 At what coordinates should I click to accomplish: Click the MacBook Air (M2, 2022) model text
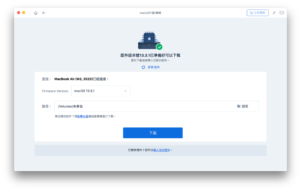point(74,79)
